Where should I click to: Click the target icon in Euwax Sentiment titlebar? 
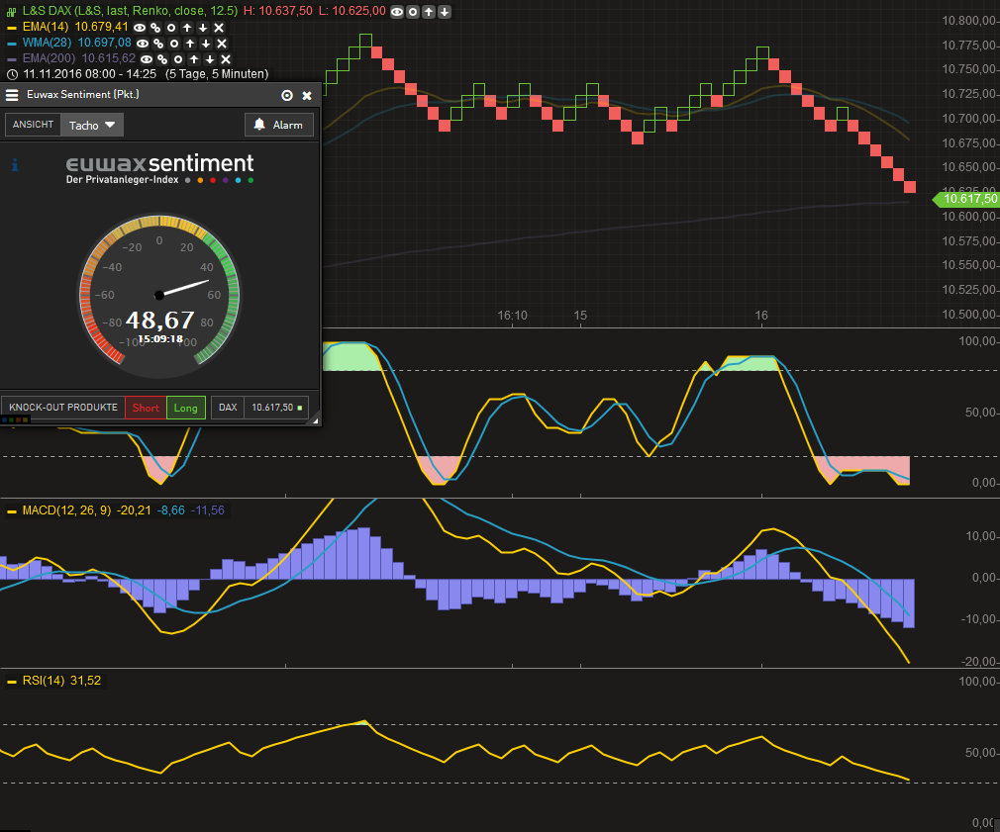[286, 95]
